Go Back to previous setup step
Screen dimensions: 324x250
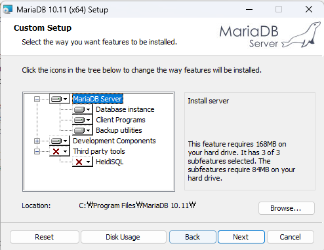coord(193,237)
